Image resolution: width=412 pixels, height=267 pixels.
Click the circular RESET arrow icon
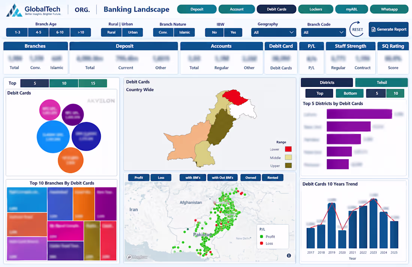(357, 29)
